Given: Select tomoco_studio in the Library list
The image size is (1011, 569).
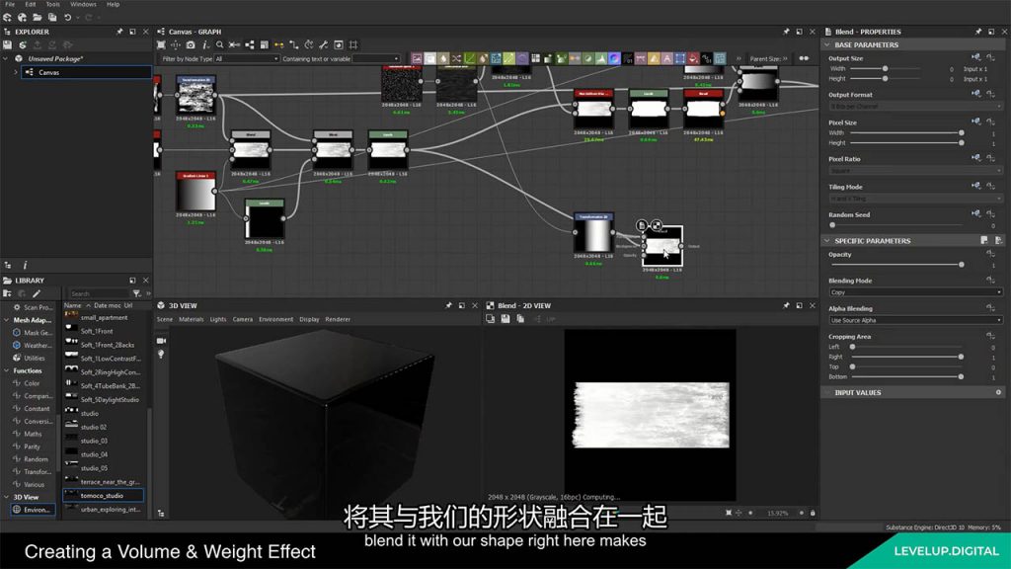Looking at the screenshot, I should pos(103,496).
